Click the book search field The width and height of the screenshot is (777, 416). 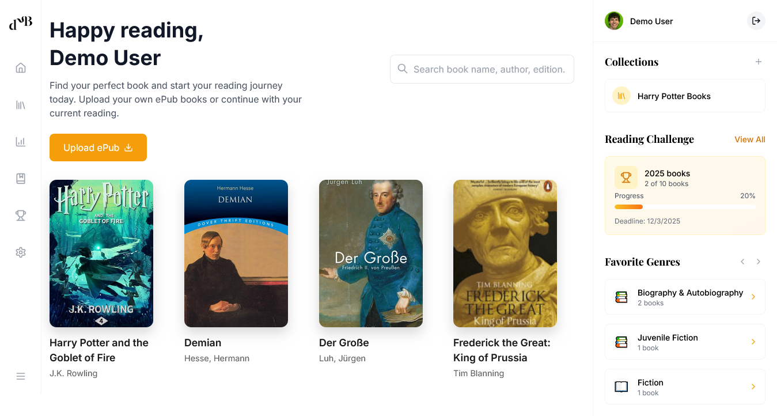tap(482, 69)
